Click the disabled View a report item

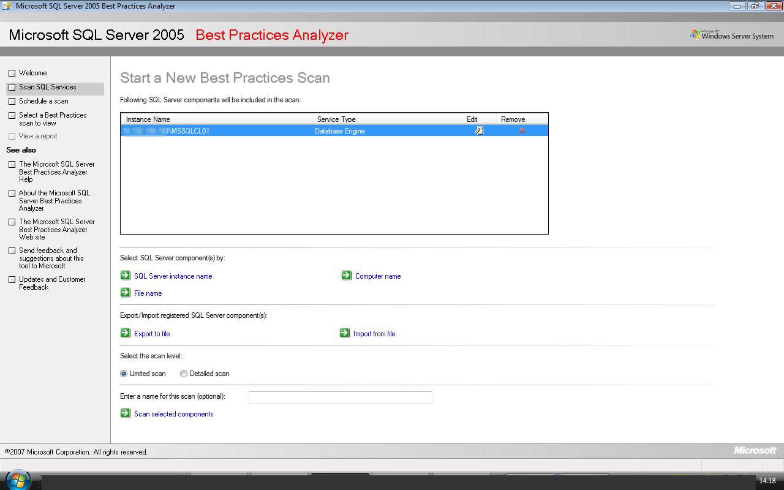38,136
